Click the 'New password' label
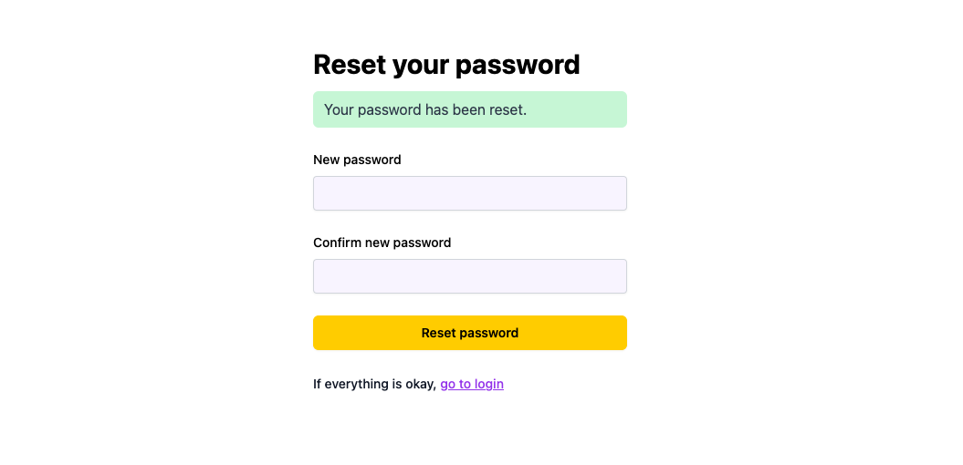This screenshot has height=465, width=963. 357,160
